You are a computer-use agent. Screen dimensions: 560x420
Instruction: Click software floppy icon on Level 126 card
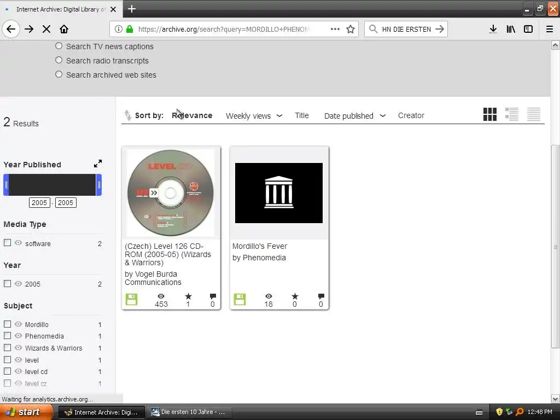pos(131,299)
